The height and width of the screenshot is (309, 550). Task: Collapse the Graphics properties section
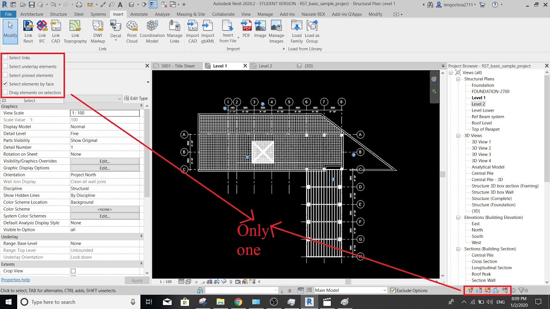tap(141, 106)
